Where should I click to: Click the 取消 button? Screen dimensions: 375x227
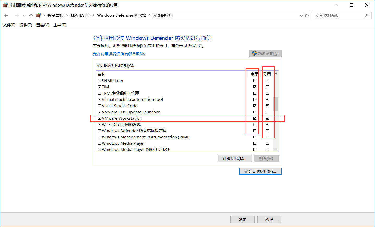[x=269, y=220]
